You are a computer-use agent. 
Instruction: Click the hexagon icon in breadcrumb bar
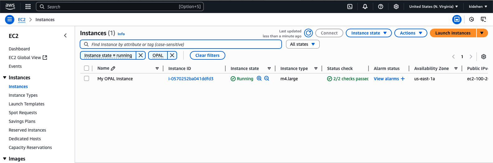[472, 19]
